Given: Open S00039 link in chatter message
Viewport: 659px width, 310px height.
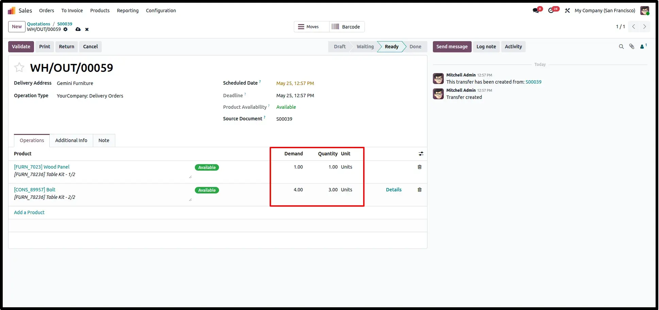Looking at the screenshot, I should (x=534, y=82).
